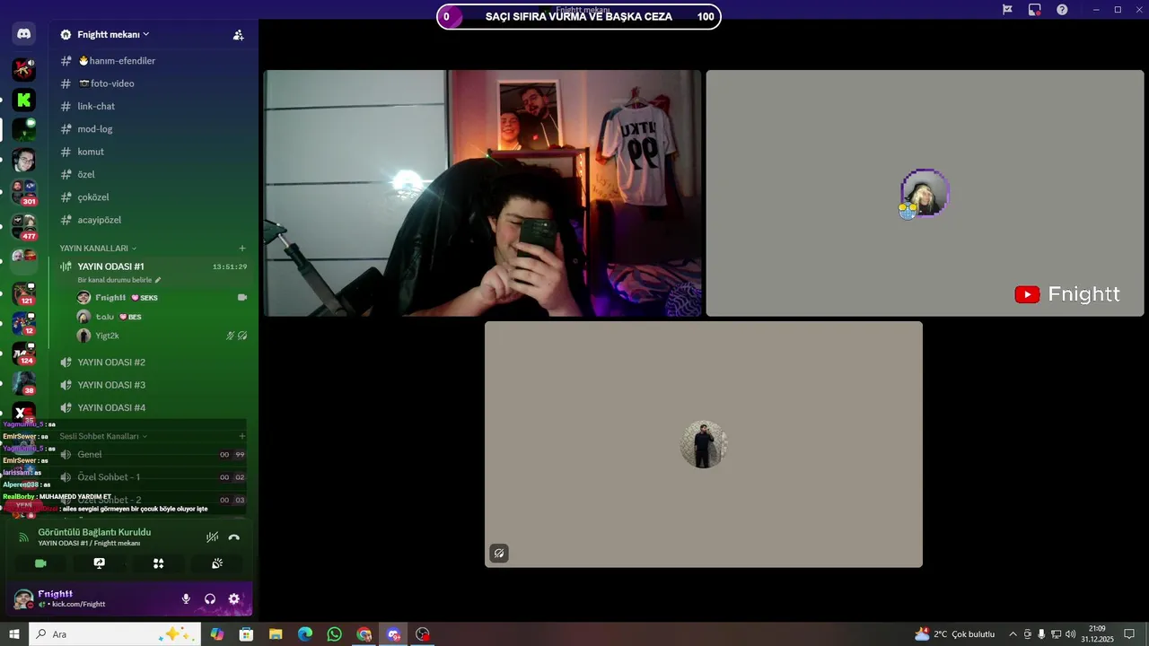The image size is (1149, 646).
Task: Mute microphone in user panel
Action: pos(186,599)
